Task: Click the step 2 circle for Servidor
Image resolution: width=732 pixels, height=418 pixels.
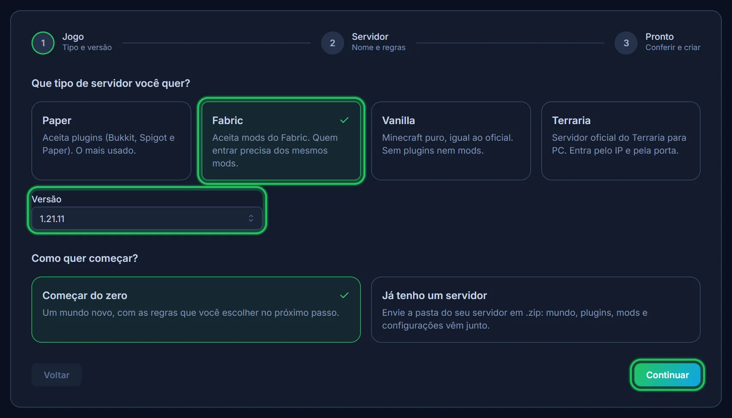Action: point(333,43)
